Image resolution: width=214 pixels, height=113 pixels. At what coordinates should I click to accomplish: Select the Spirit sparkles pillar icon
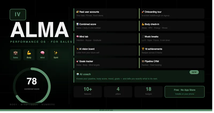[x=56, y=53]
